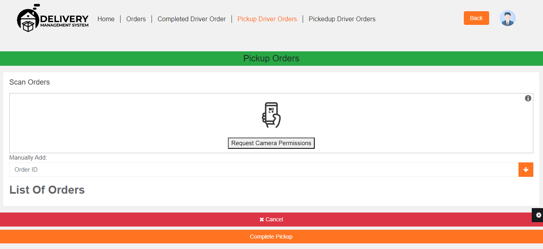Open Pickedup Driver Orders page
Viewport: 543px width, 249px height.
point(342,19)
